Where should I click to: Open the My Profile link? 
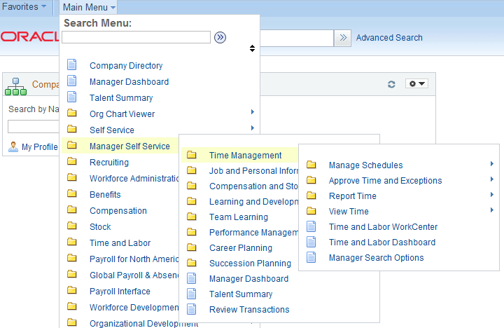(39, 147)
